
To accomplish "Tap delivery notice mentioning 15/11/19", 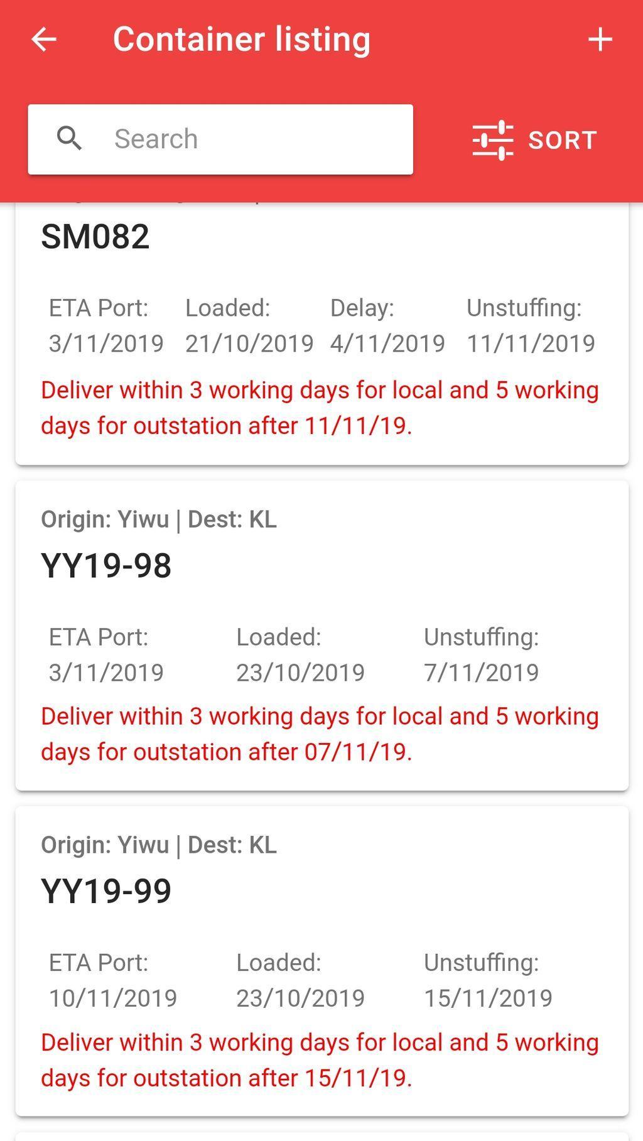I will (x=320, y=1059).
